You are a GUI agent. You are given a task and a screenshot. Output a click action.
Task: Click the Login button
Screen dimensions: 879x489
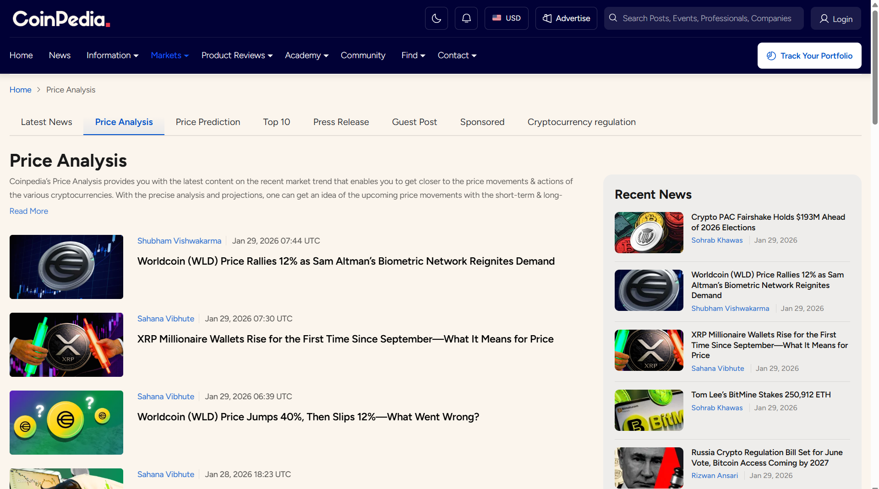835,19
